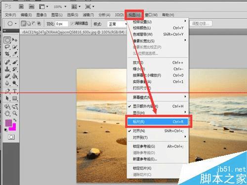Select the Horizontal Type tool
The width and height of the screenshot is (247, 185).
15,91
